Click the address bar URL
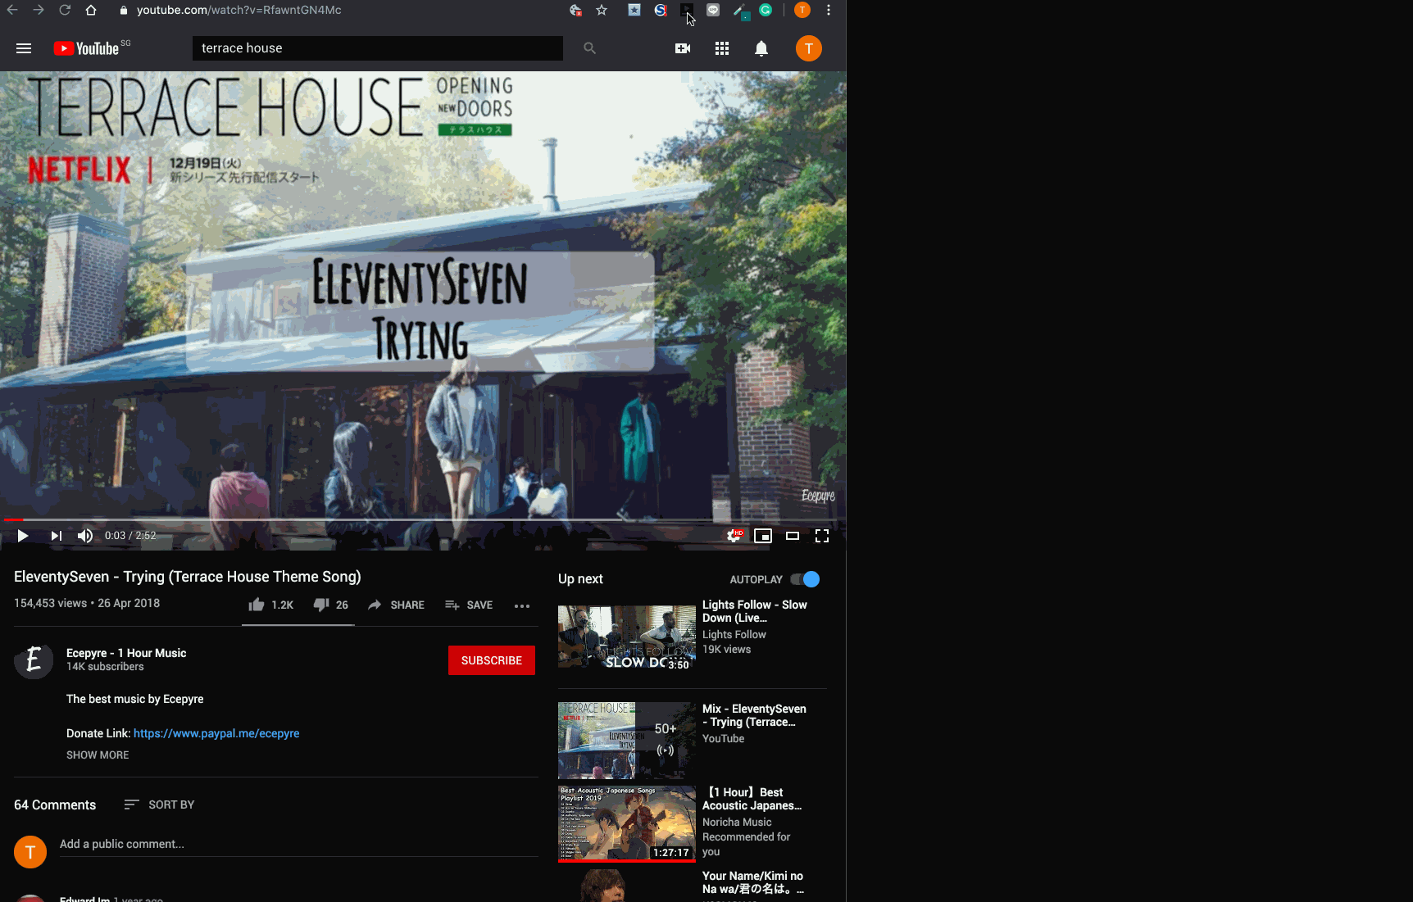The width and height of the screenshot is (1413, 902). tap(239, 10)
